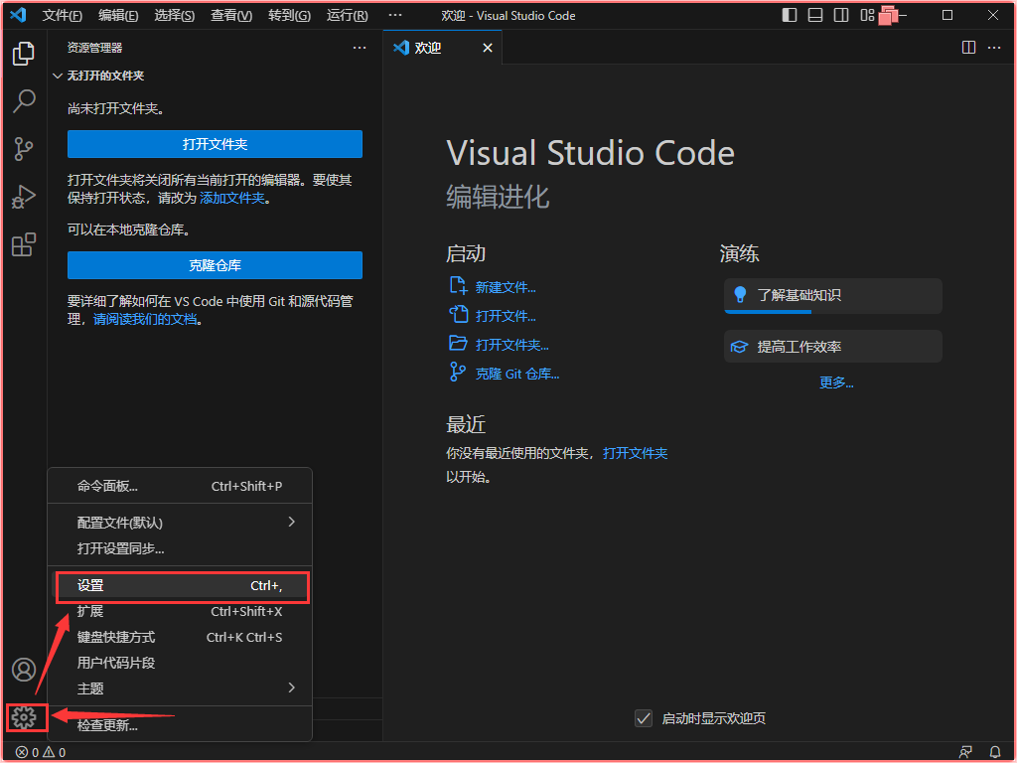1017x763 pixels.
Task: Open feedback icon in status bar
Action: click(x=965, y=752)
